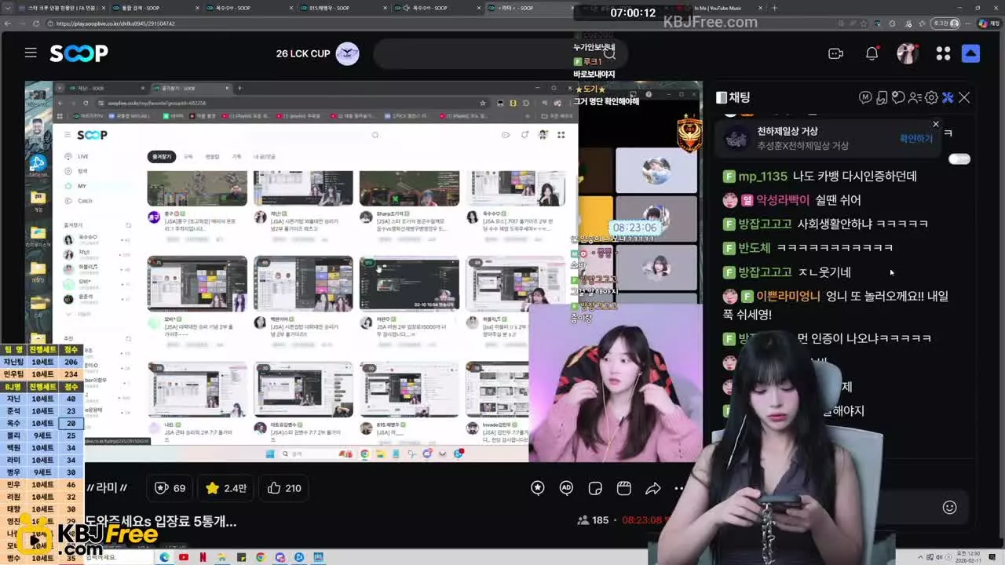Click the AD balloon icon
1005x565 pixels.
pyautogui.click(x=566, y=488)
